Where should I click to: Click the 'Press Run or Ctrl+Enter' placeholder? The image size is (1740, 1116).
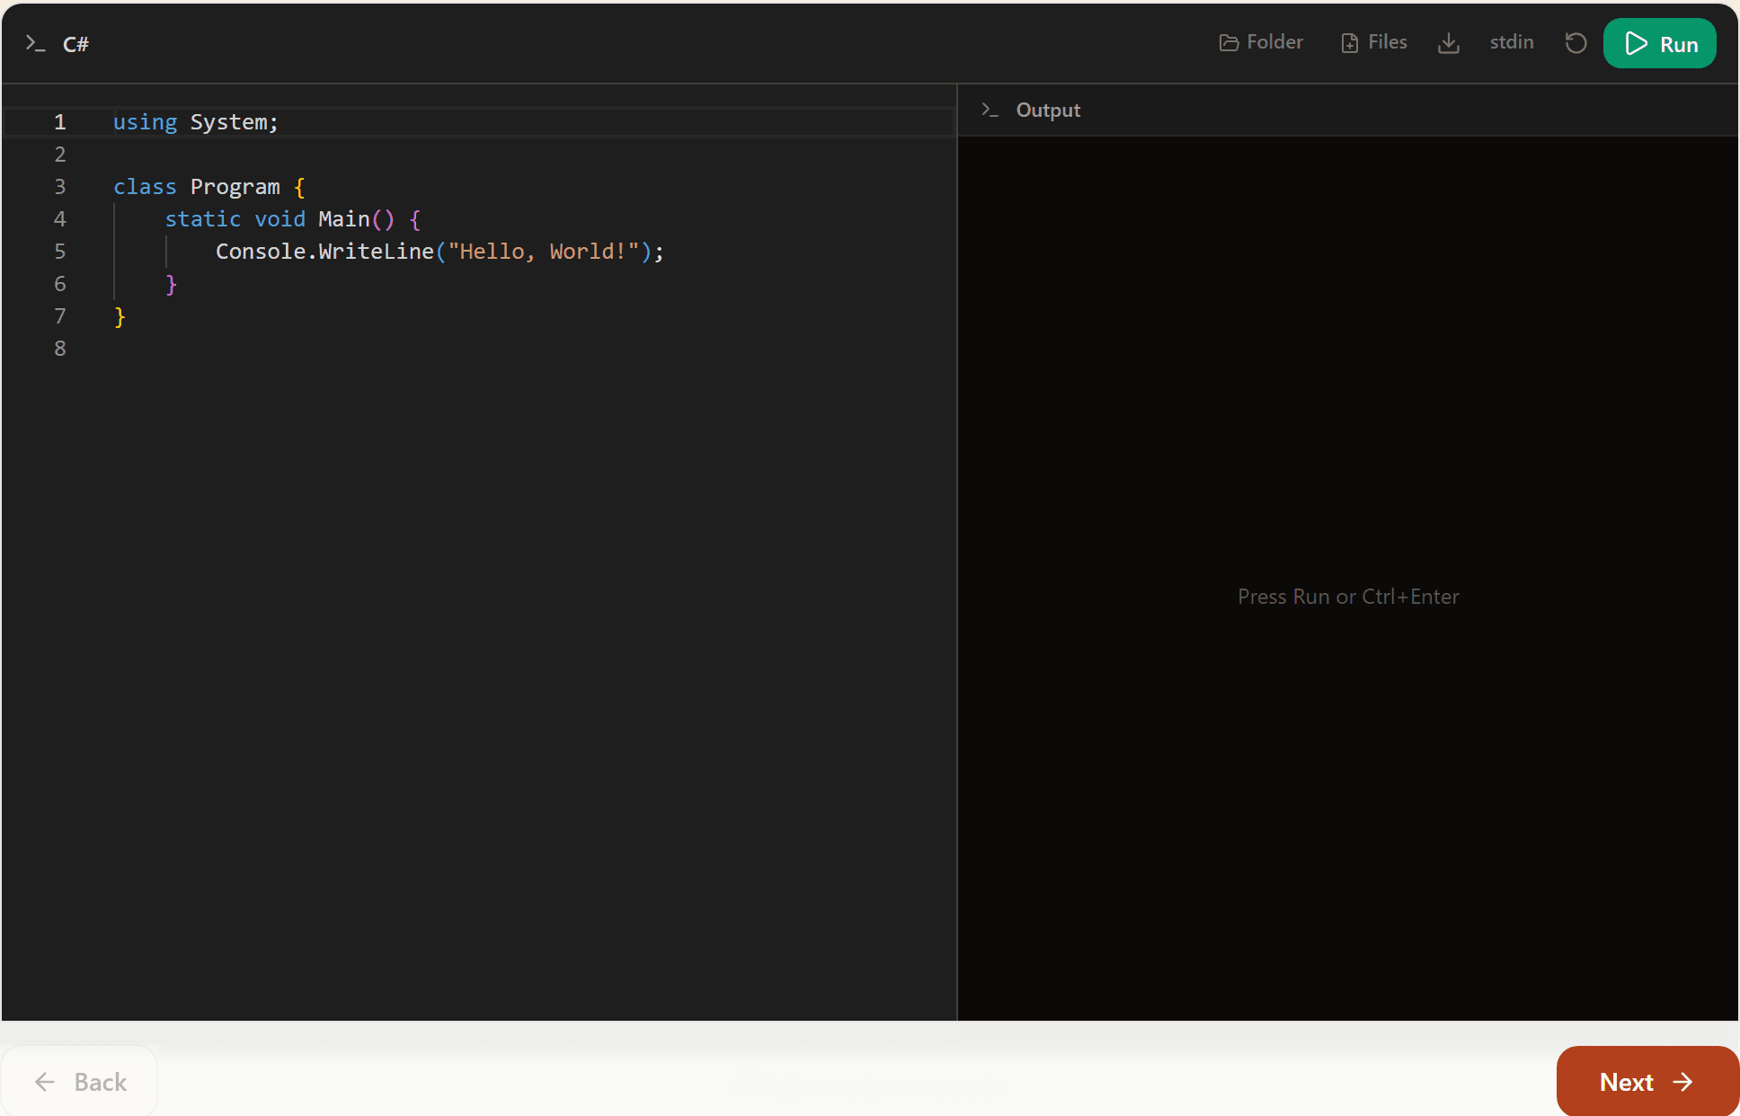tap(1348, 597)
